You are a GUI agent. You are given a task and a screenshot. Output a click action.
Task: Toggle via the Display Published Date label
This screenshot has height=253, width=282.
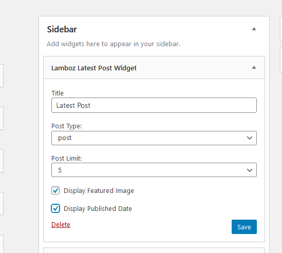pos(98,209)
